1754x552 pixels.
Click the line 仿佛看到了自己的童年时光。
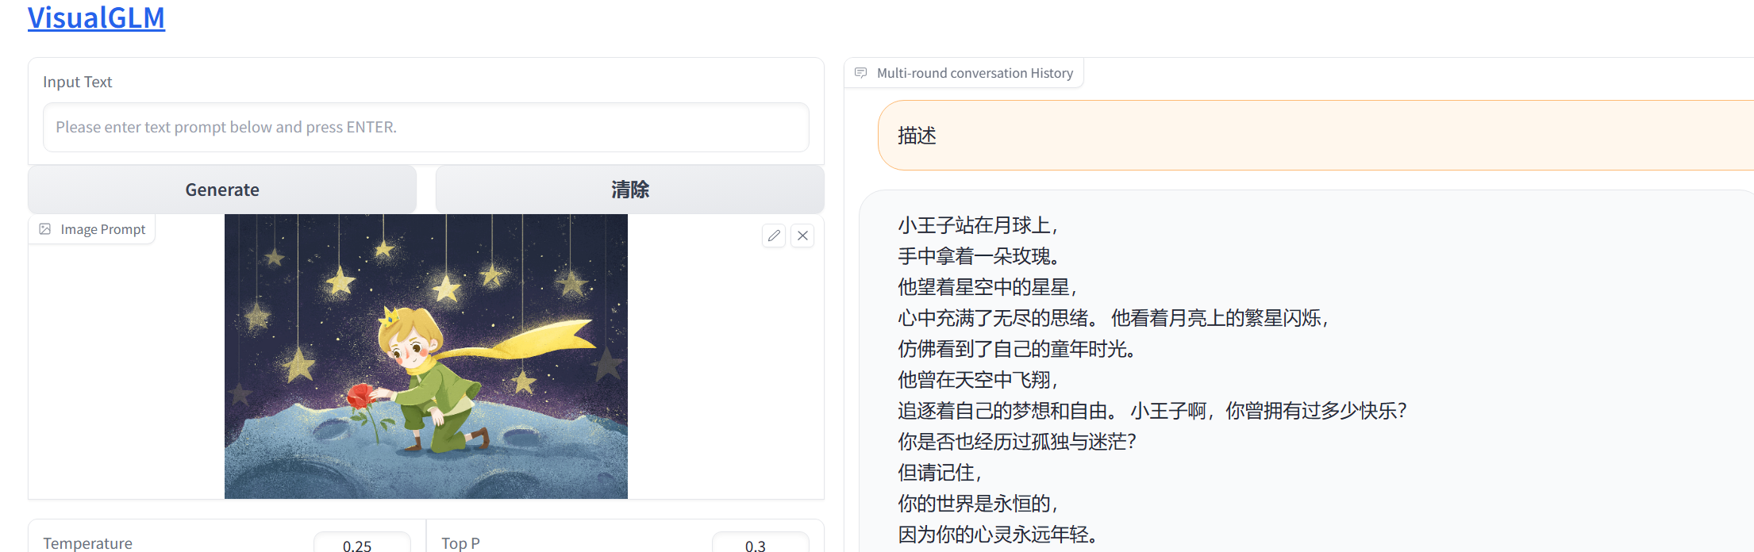(x=1017, y=349)
